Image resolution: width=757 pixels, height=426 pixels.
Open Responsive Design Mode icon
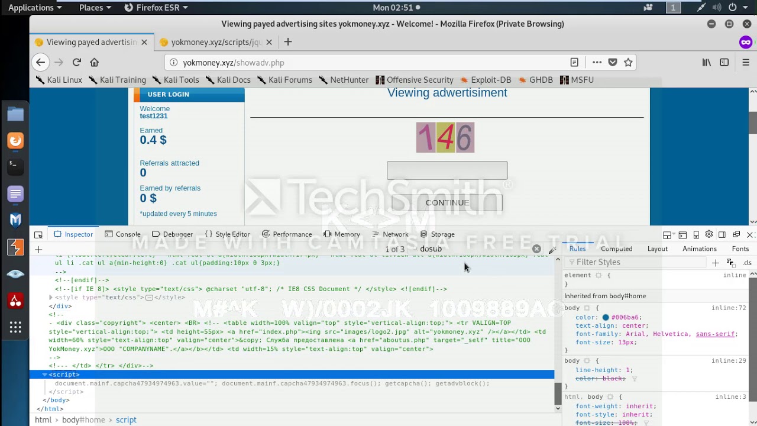click(696, 235)
